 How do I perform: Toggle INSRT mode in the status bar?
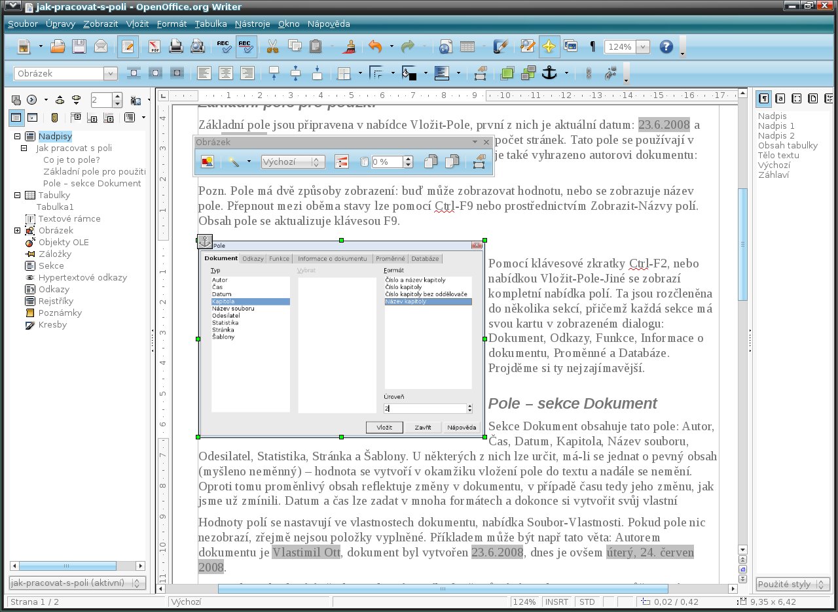pyautogui.click(x=557, y=602)
